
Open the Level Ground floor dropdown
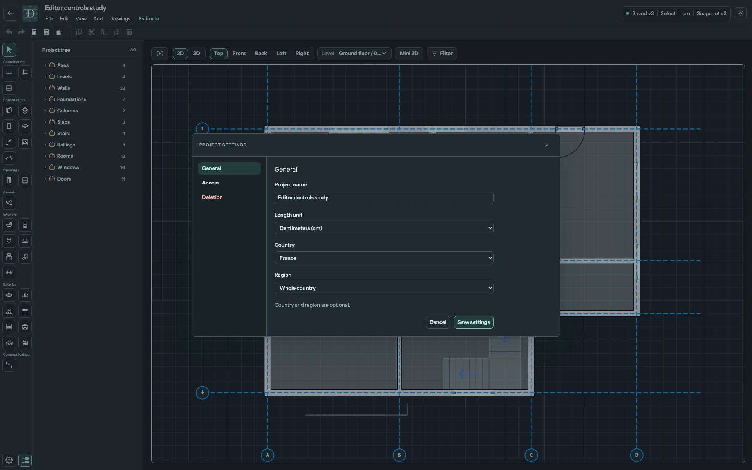(354, 54)
